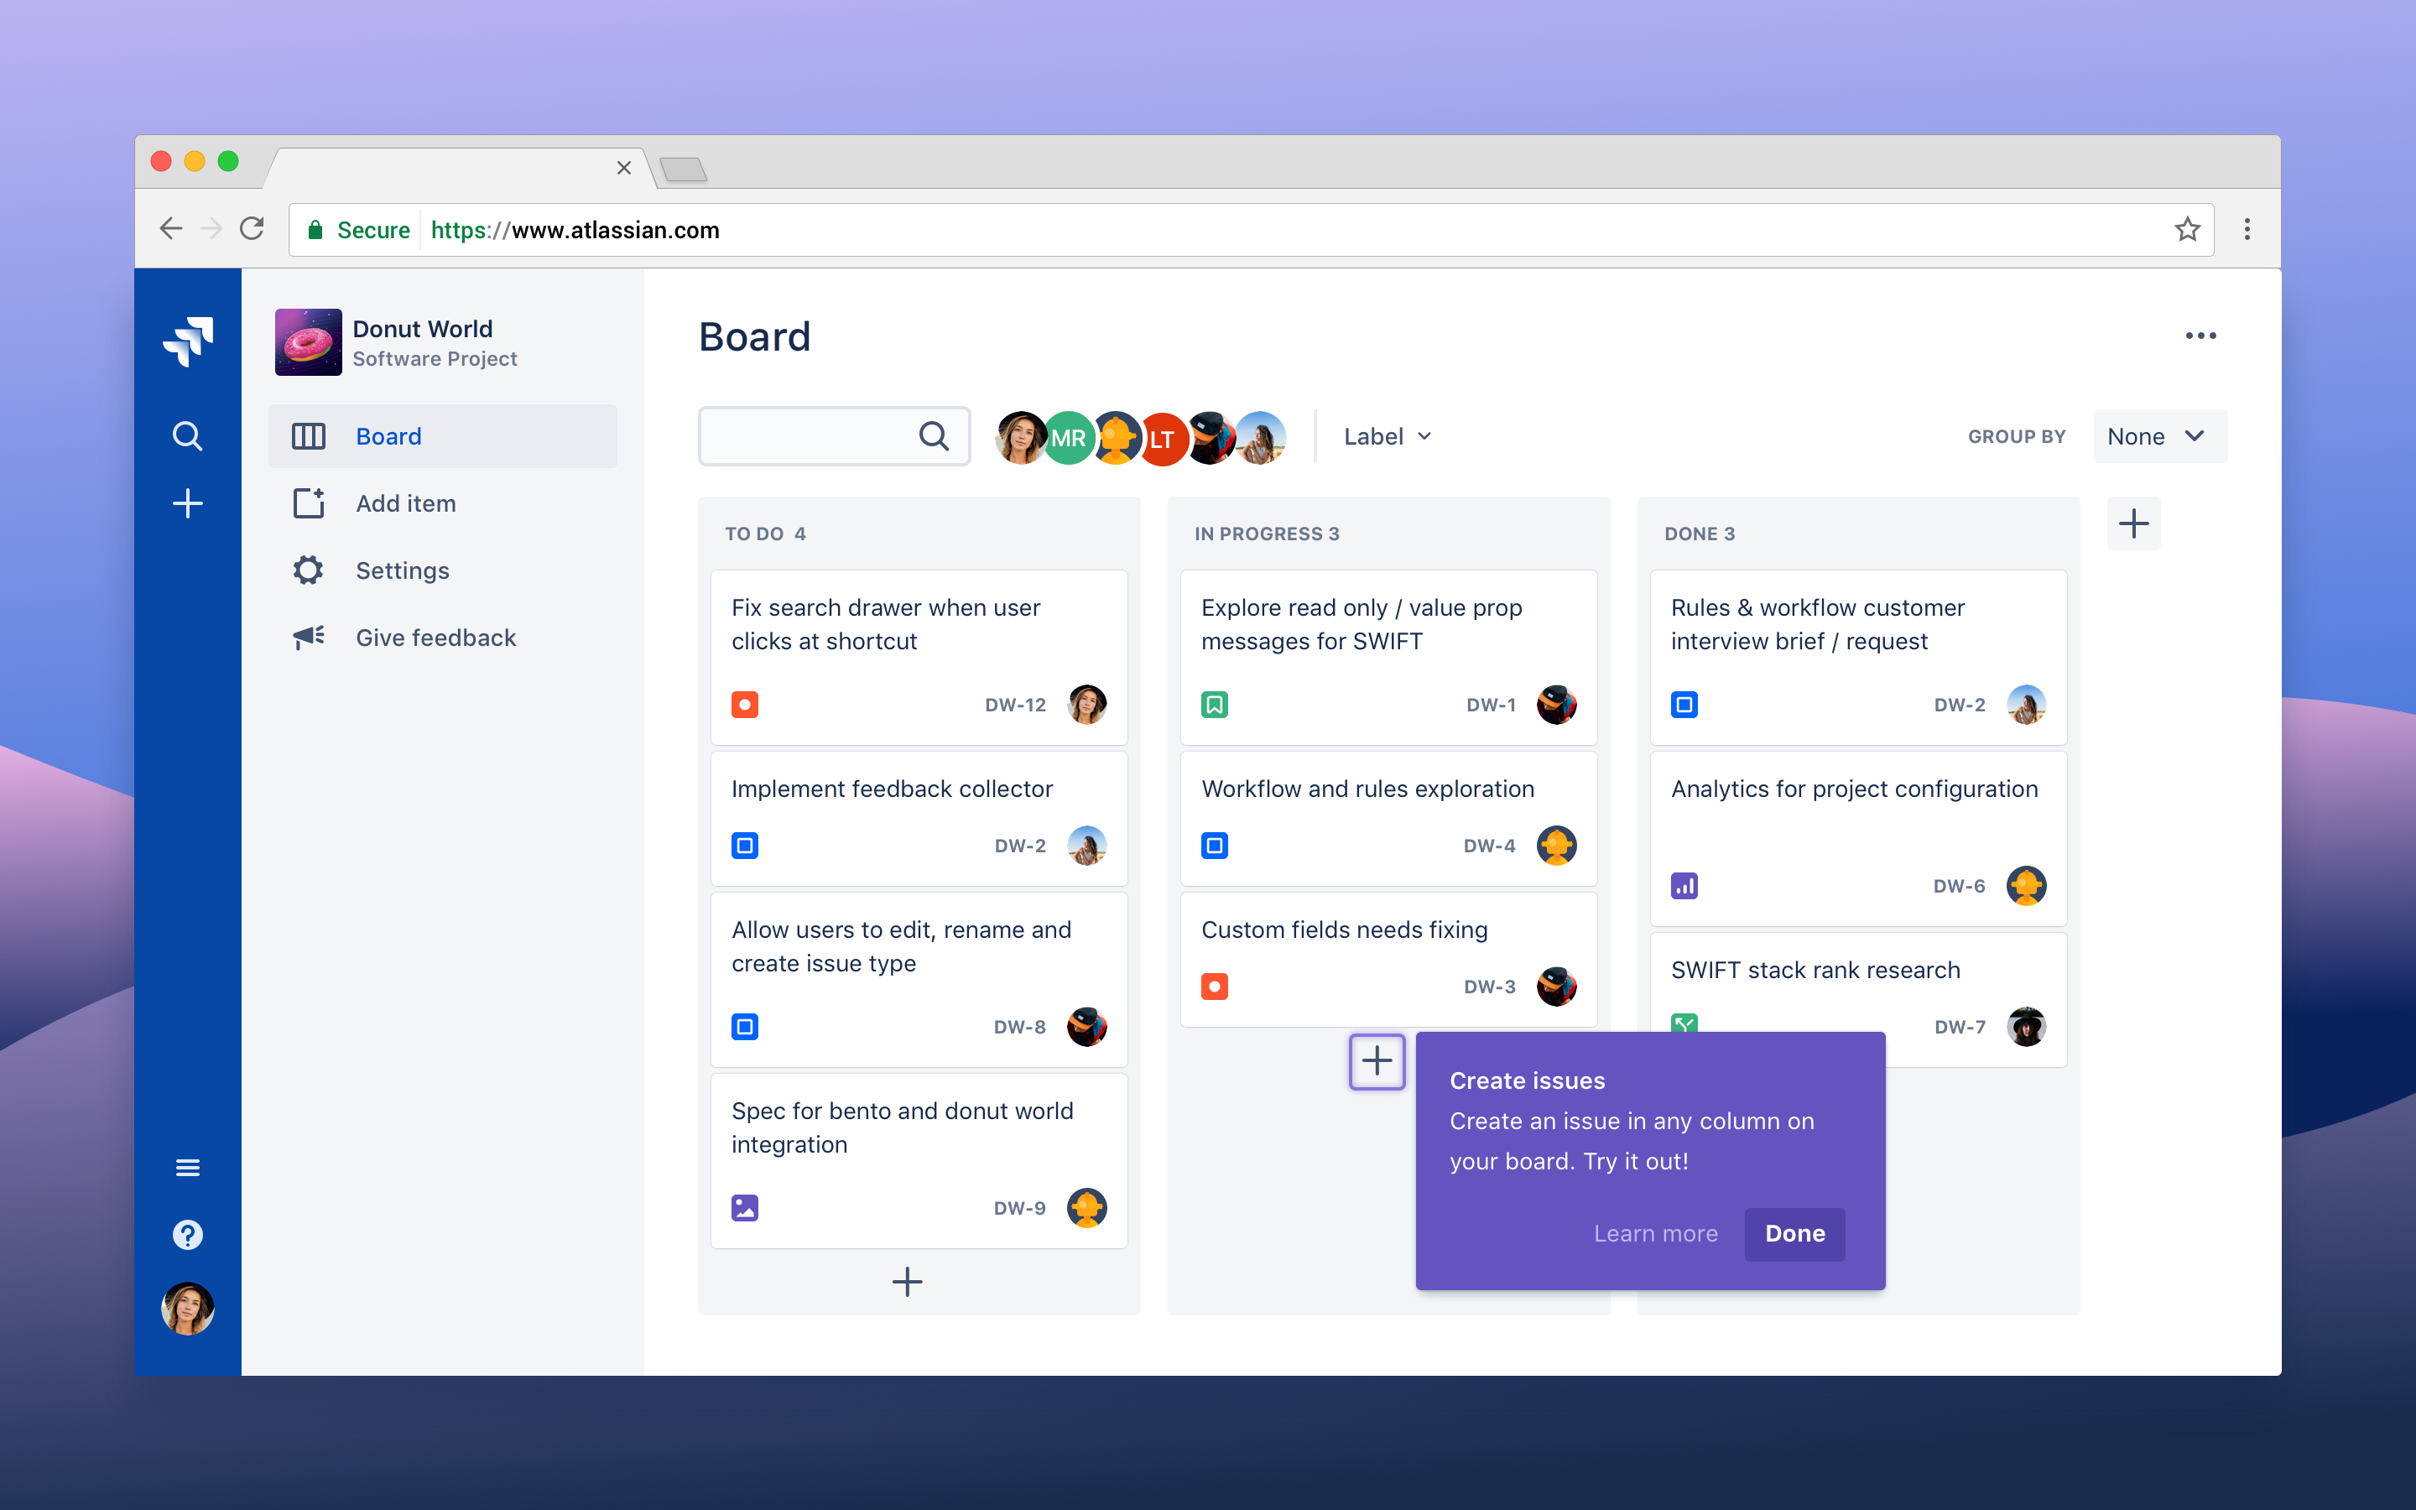Open search from the blue sidebar
2416x1510 pixels.
188,435
